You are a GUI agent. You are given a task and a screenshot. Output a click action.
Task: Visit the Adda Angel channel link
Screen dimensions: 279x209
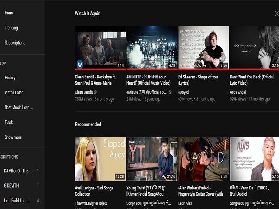238,92
